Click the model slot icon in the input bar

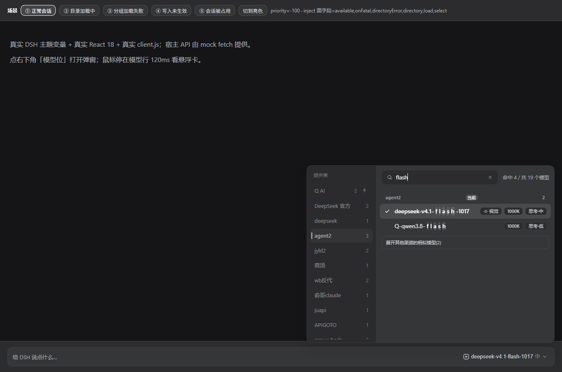coord(466,356)
